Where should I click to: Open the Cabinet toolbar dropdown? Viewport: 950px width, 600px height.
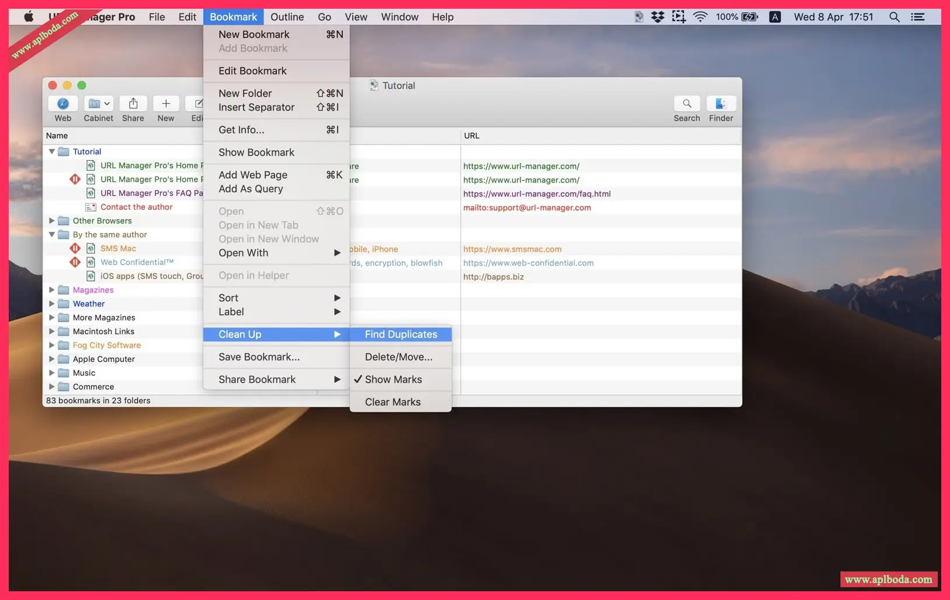click(98, 104)
